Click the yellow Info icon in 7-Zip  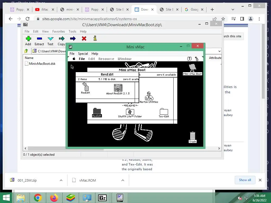coord(95,38)
